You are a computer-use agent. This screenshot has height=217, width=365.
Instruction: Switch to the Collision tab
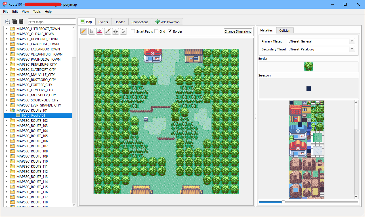click(285, 30)
